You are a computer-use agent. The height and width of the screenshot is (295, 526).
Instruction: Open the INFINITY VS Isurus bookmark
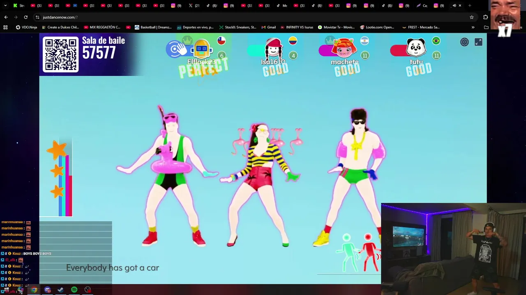[x=297, y=27]
